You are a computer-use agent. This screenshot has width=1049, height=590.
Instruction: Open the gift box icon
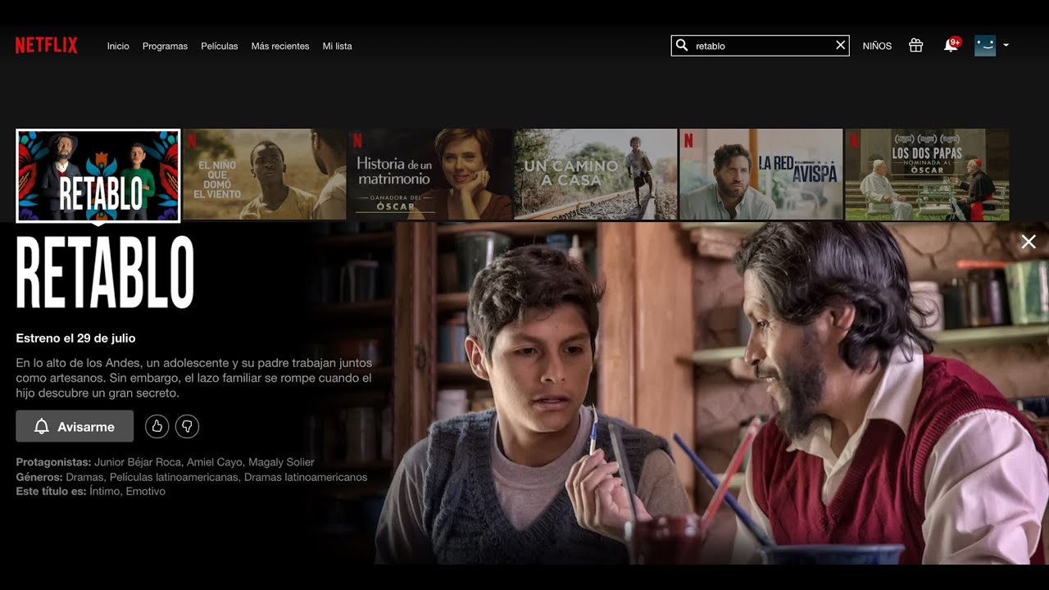[x=916, y=46]
